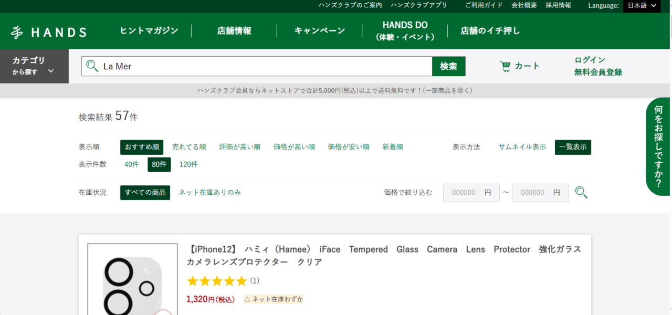Viewport: 672px width, 315px height.
Task: Sort by 価格が高い順
Action: (x=294, y=147)
